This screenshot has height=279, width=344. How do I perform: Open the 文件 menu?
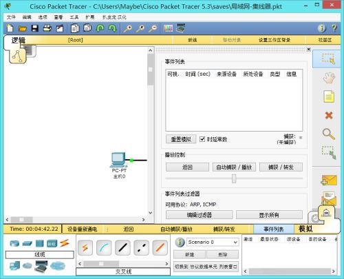[11, 17]
